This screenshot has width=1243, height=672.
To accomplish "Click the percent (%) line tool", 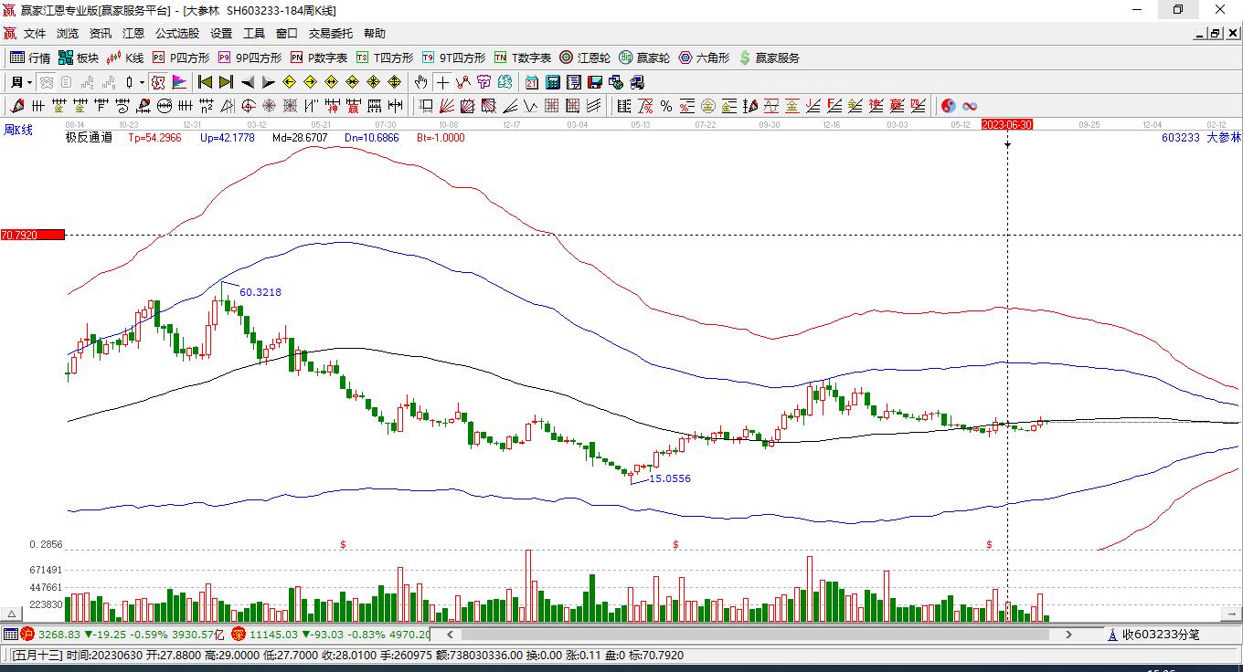I will (x=666, y=106).
